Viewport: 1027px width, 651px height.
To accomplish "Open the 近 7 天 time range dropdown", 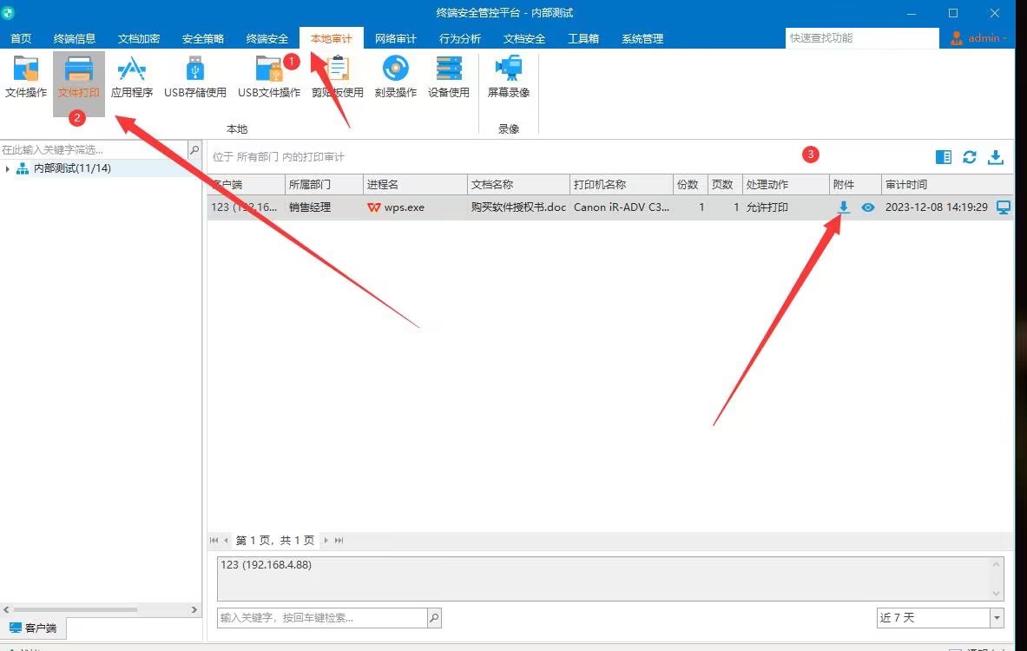I will point(997,618).
